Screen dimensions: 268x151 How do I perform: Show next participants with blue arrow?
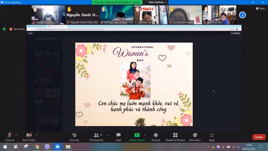(x=242, y=15)
